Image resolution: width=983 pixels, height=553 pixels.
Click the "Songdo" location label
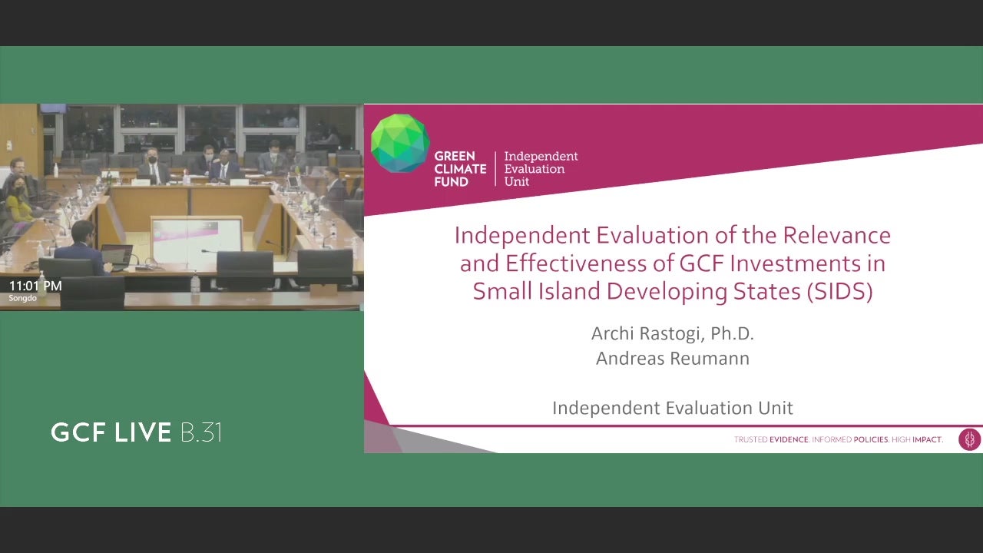click(x=22, y=298)
